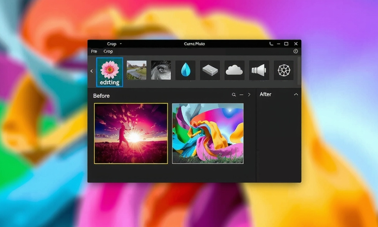Expand Before panel using right chevron

[x=249, y=95]
